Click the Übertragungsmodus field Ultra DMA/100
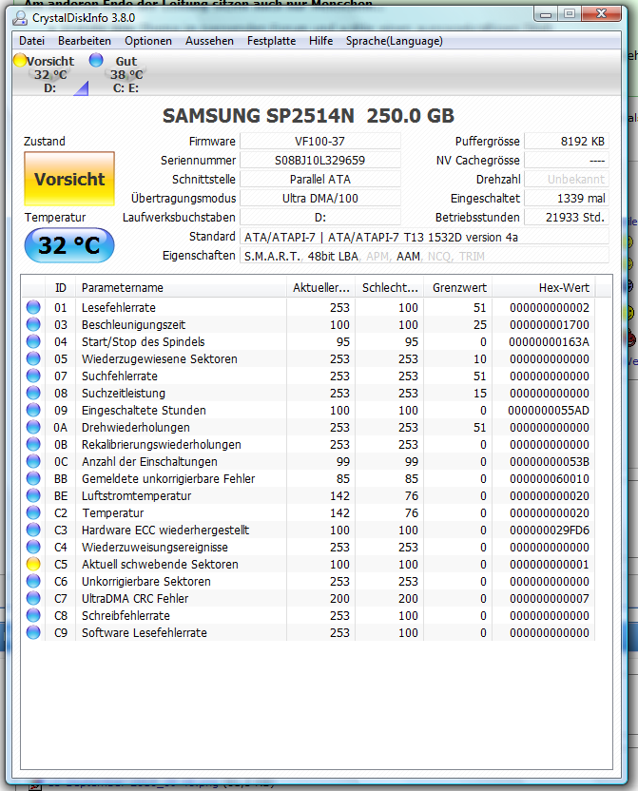Image resolution: width=638 pixels, height=791 pixels. click(320, 199)
